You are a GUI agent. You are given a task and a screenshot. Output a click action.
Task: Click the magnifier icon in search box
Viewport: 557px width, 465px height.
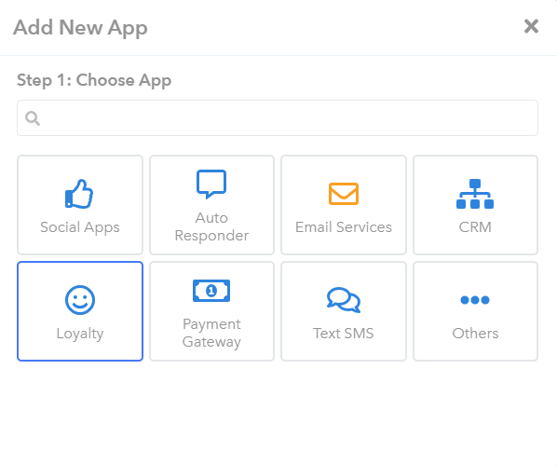(33, 118)
